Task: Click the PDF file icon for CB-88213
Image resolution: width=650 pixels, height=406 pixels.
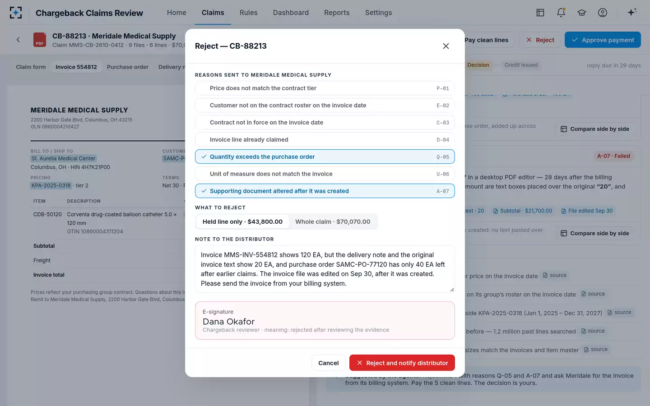Action: (40, 40)
